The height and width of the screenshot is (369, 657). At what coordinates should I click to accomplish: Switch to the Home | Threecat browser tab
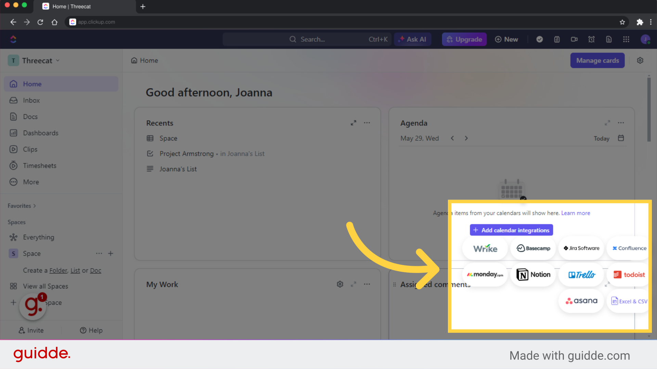pyautogui.click(x=72, y=6)
